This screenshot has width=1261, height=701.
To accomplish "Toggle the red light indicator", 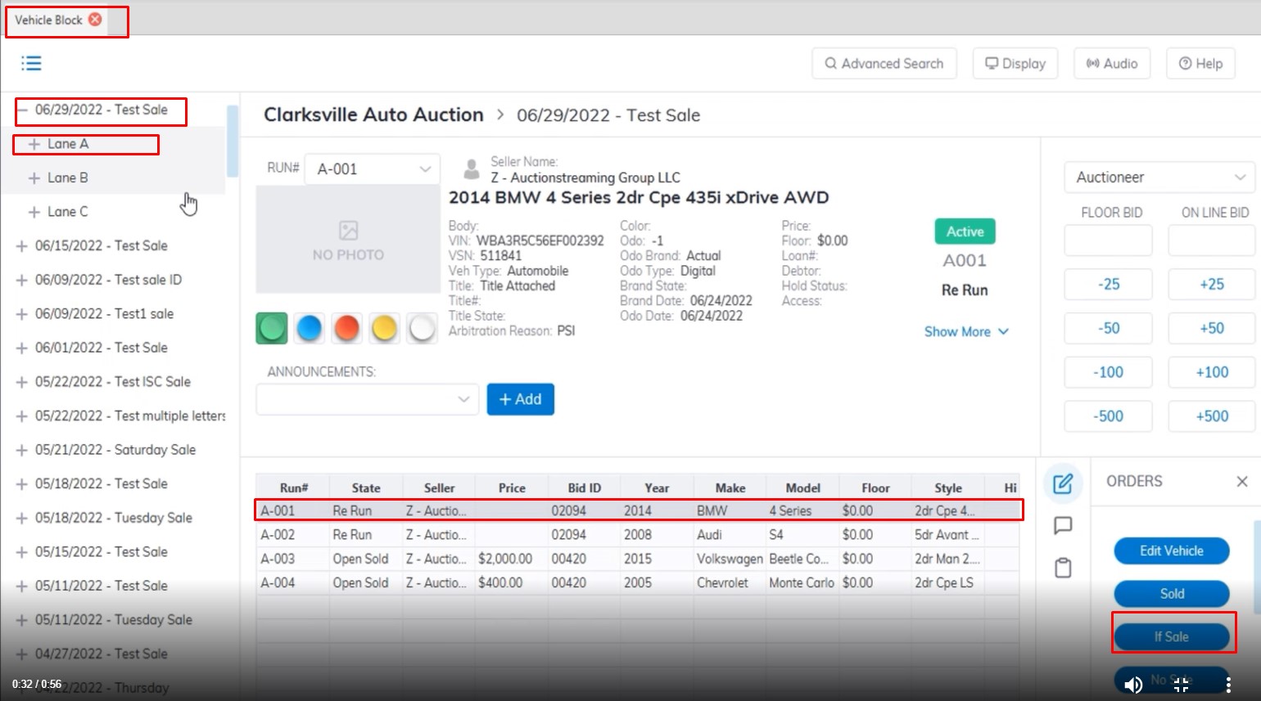I will point(347,328).
